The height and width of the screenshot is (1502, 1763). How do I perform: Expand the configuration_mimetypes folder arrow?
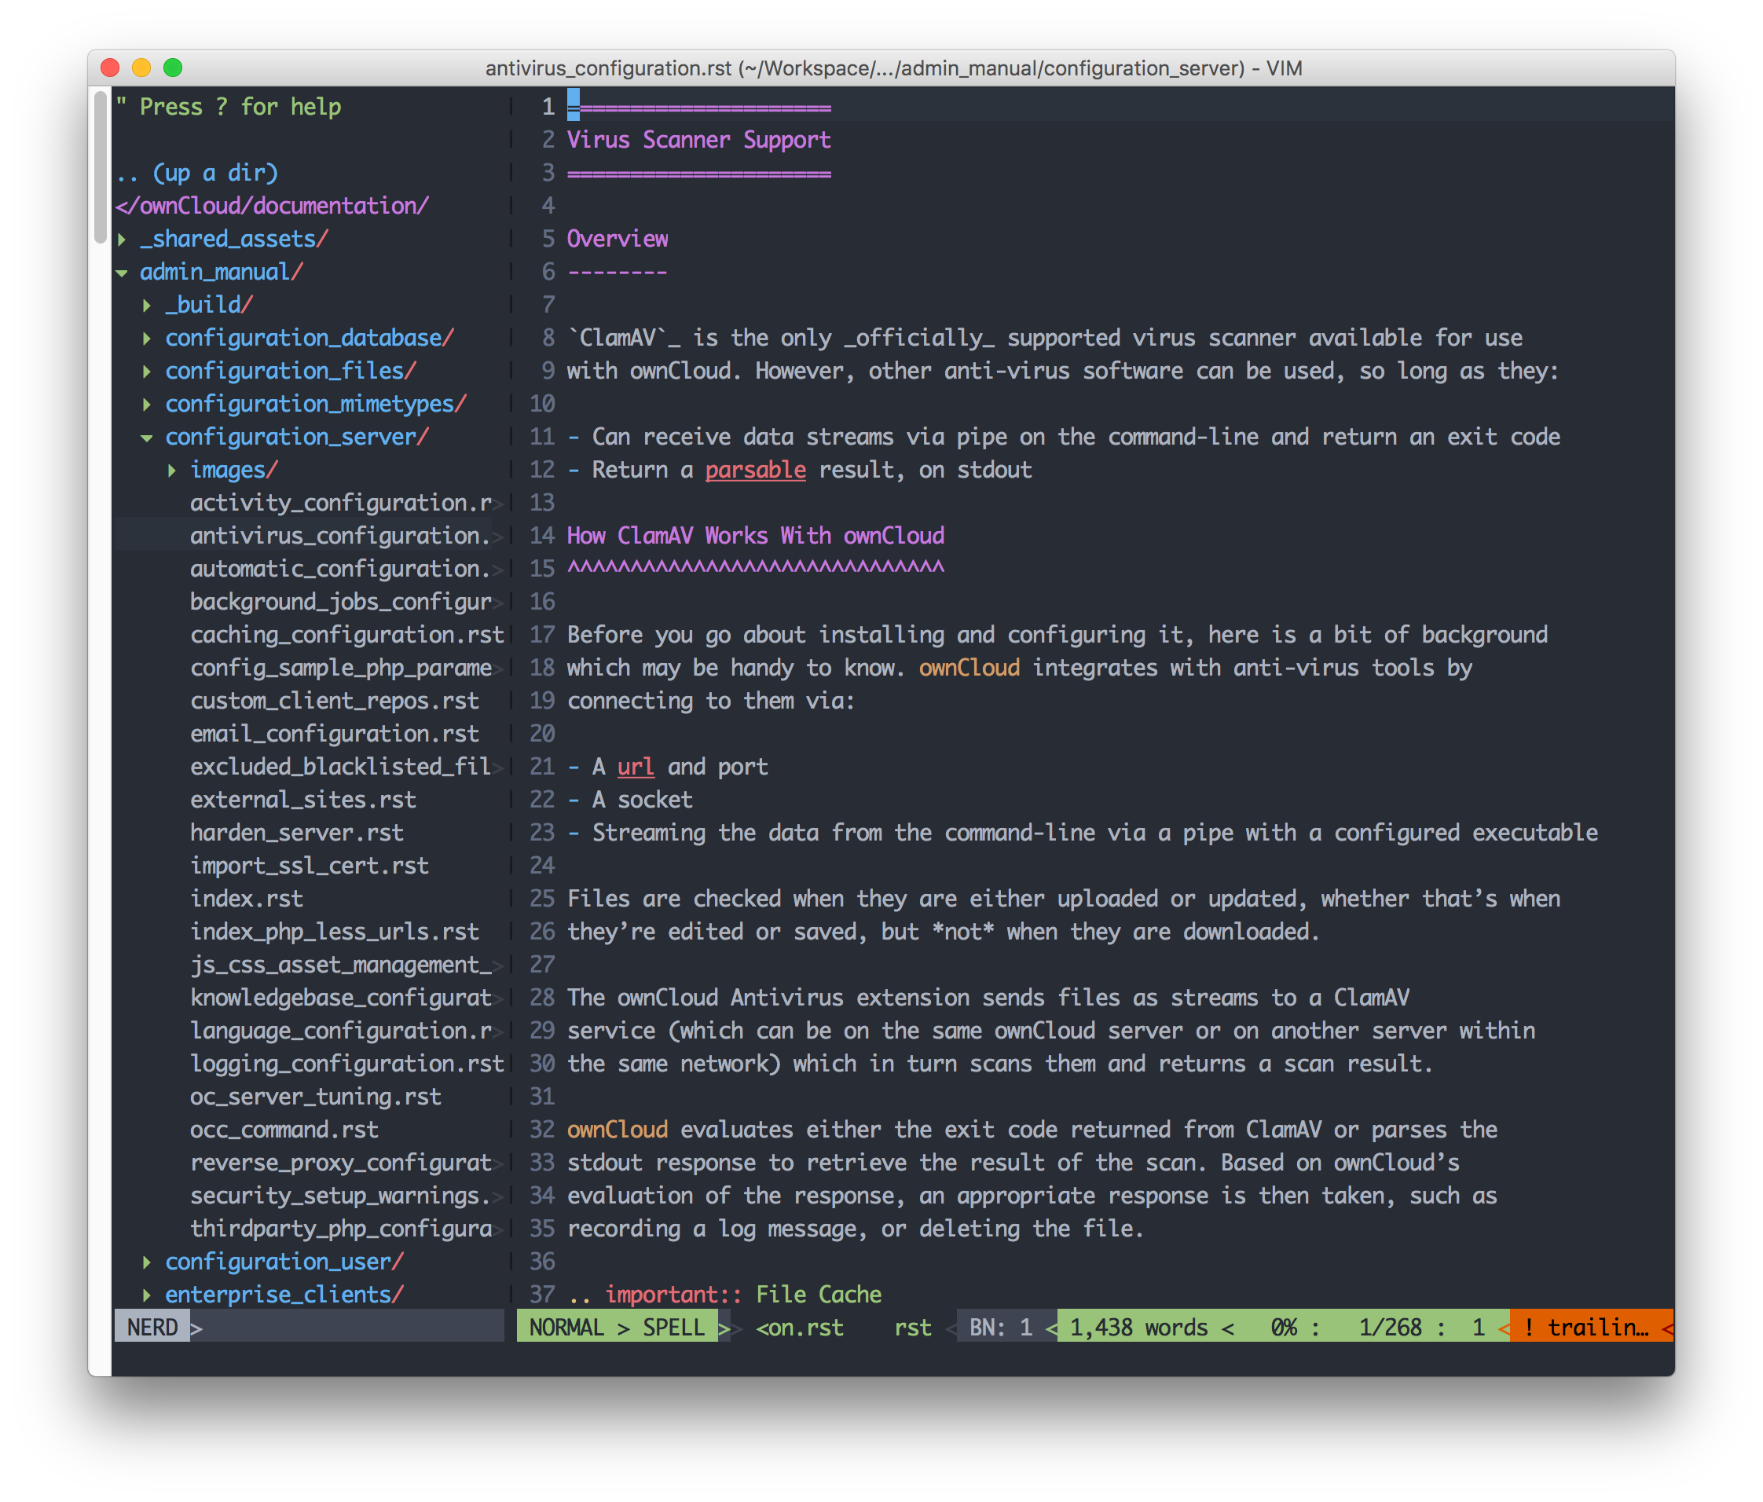click(146, 405)
